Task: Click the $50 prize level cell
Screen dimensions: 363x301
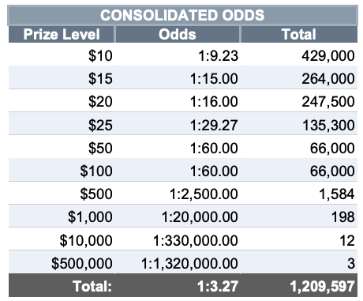Action: (x=62, y=148)
